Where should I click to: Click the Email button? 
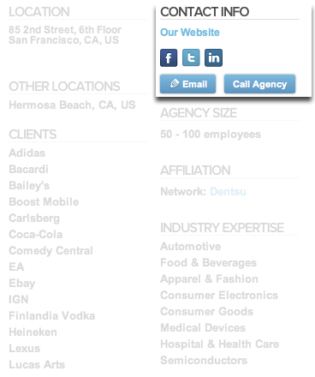tap(187, 84)
